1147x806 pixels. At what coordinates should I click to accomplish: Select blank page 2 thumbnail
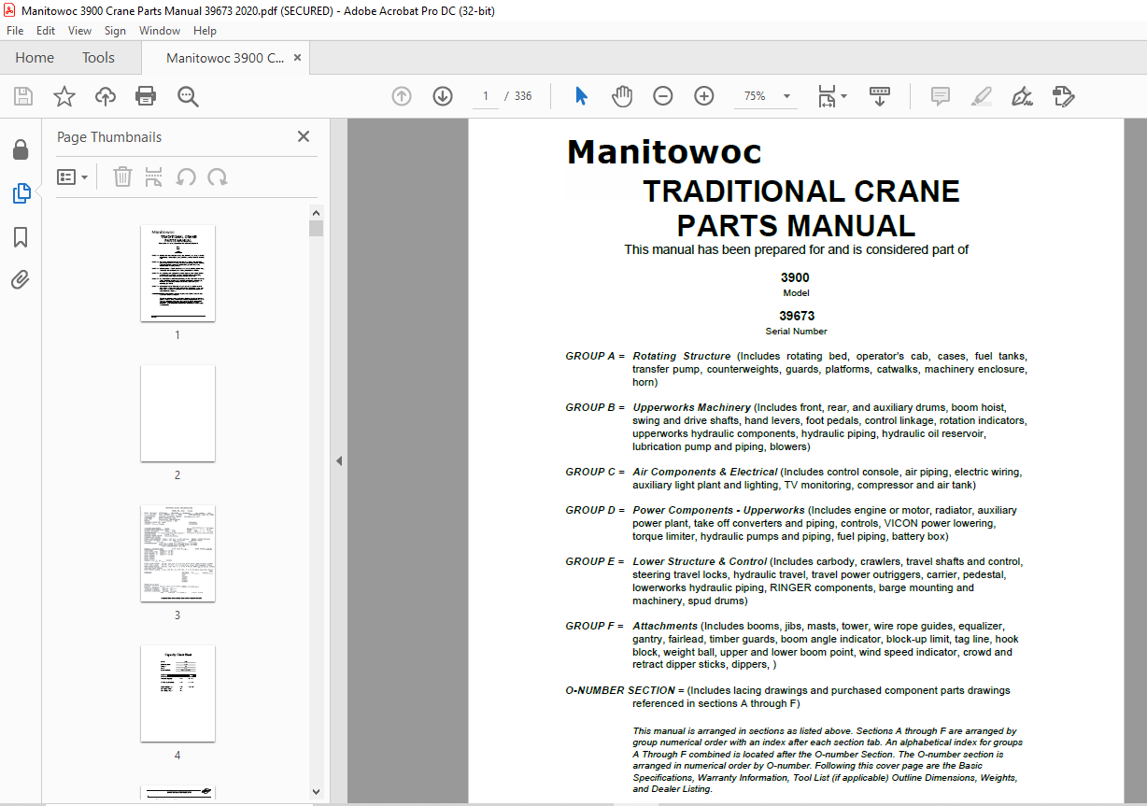(x=177, y=413)
